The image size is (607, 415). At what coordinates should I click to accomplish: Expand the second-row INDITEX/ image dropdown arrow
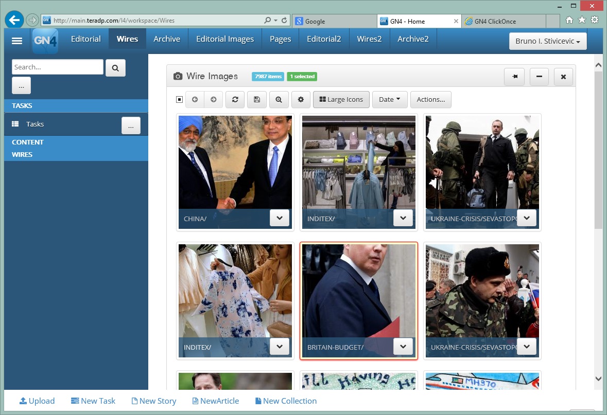[x=280, y=347]
